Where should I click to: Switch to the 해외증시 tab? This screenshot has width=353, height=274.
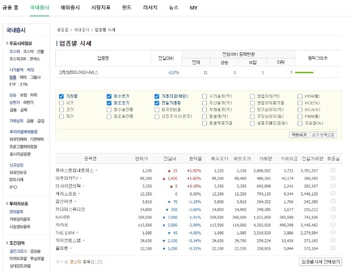point(70,8)
